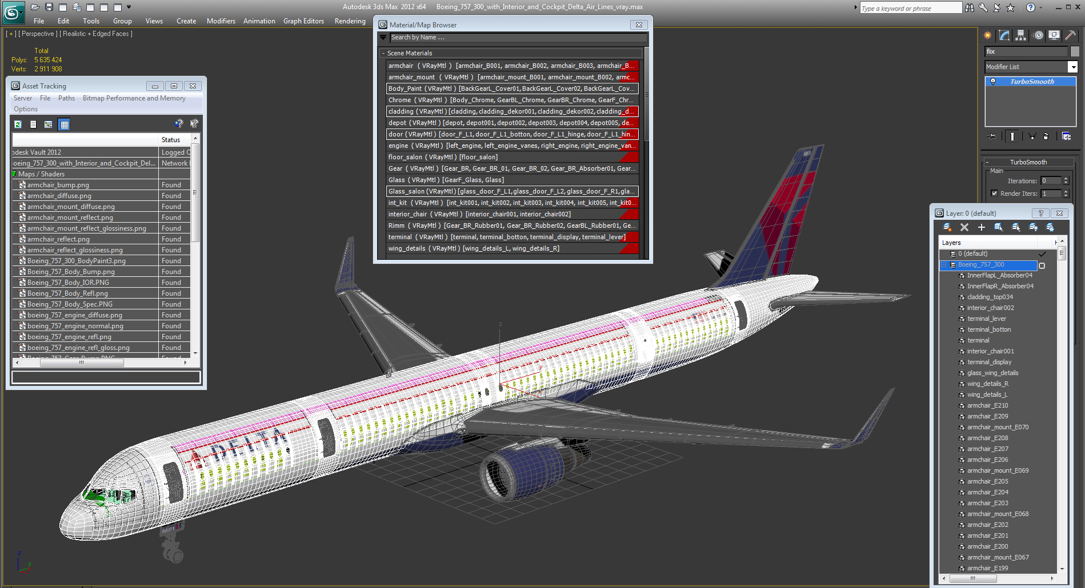This screenshot has height=588, width=1085.
Task: Click Search by Name field
Action: coord(518,37)
